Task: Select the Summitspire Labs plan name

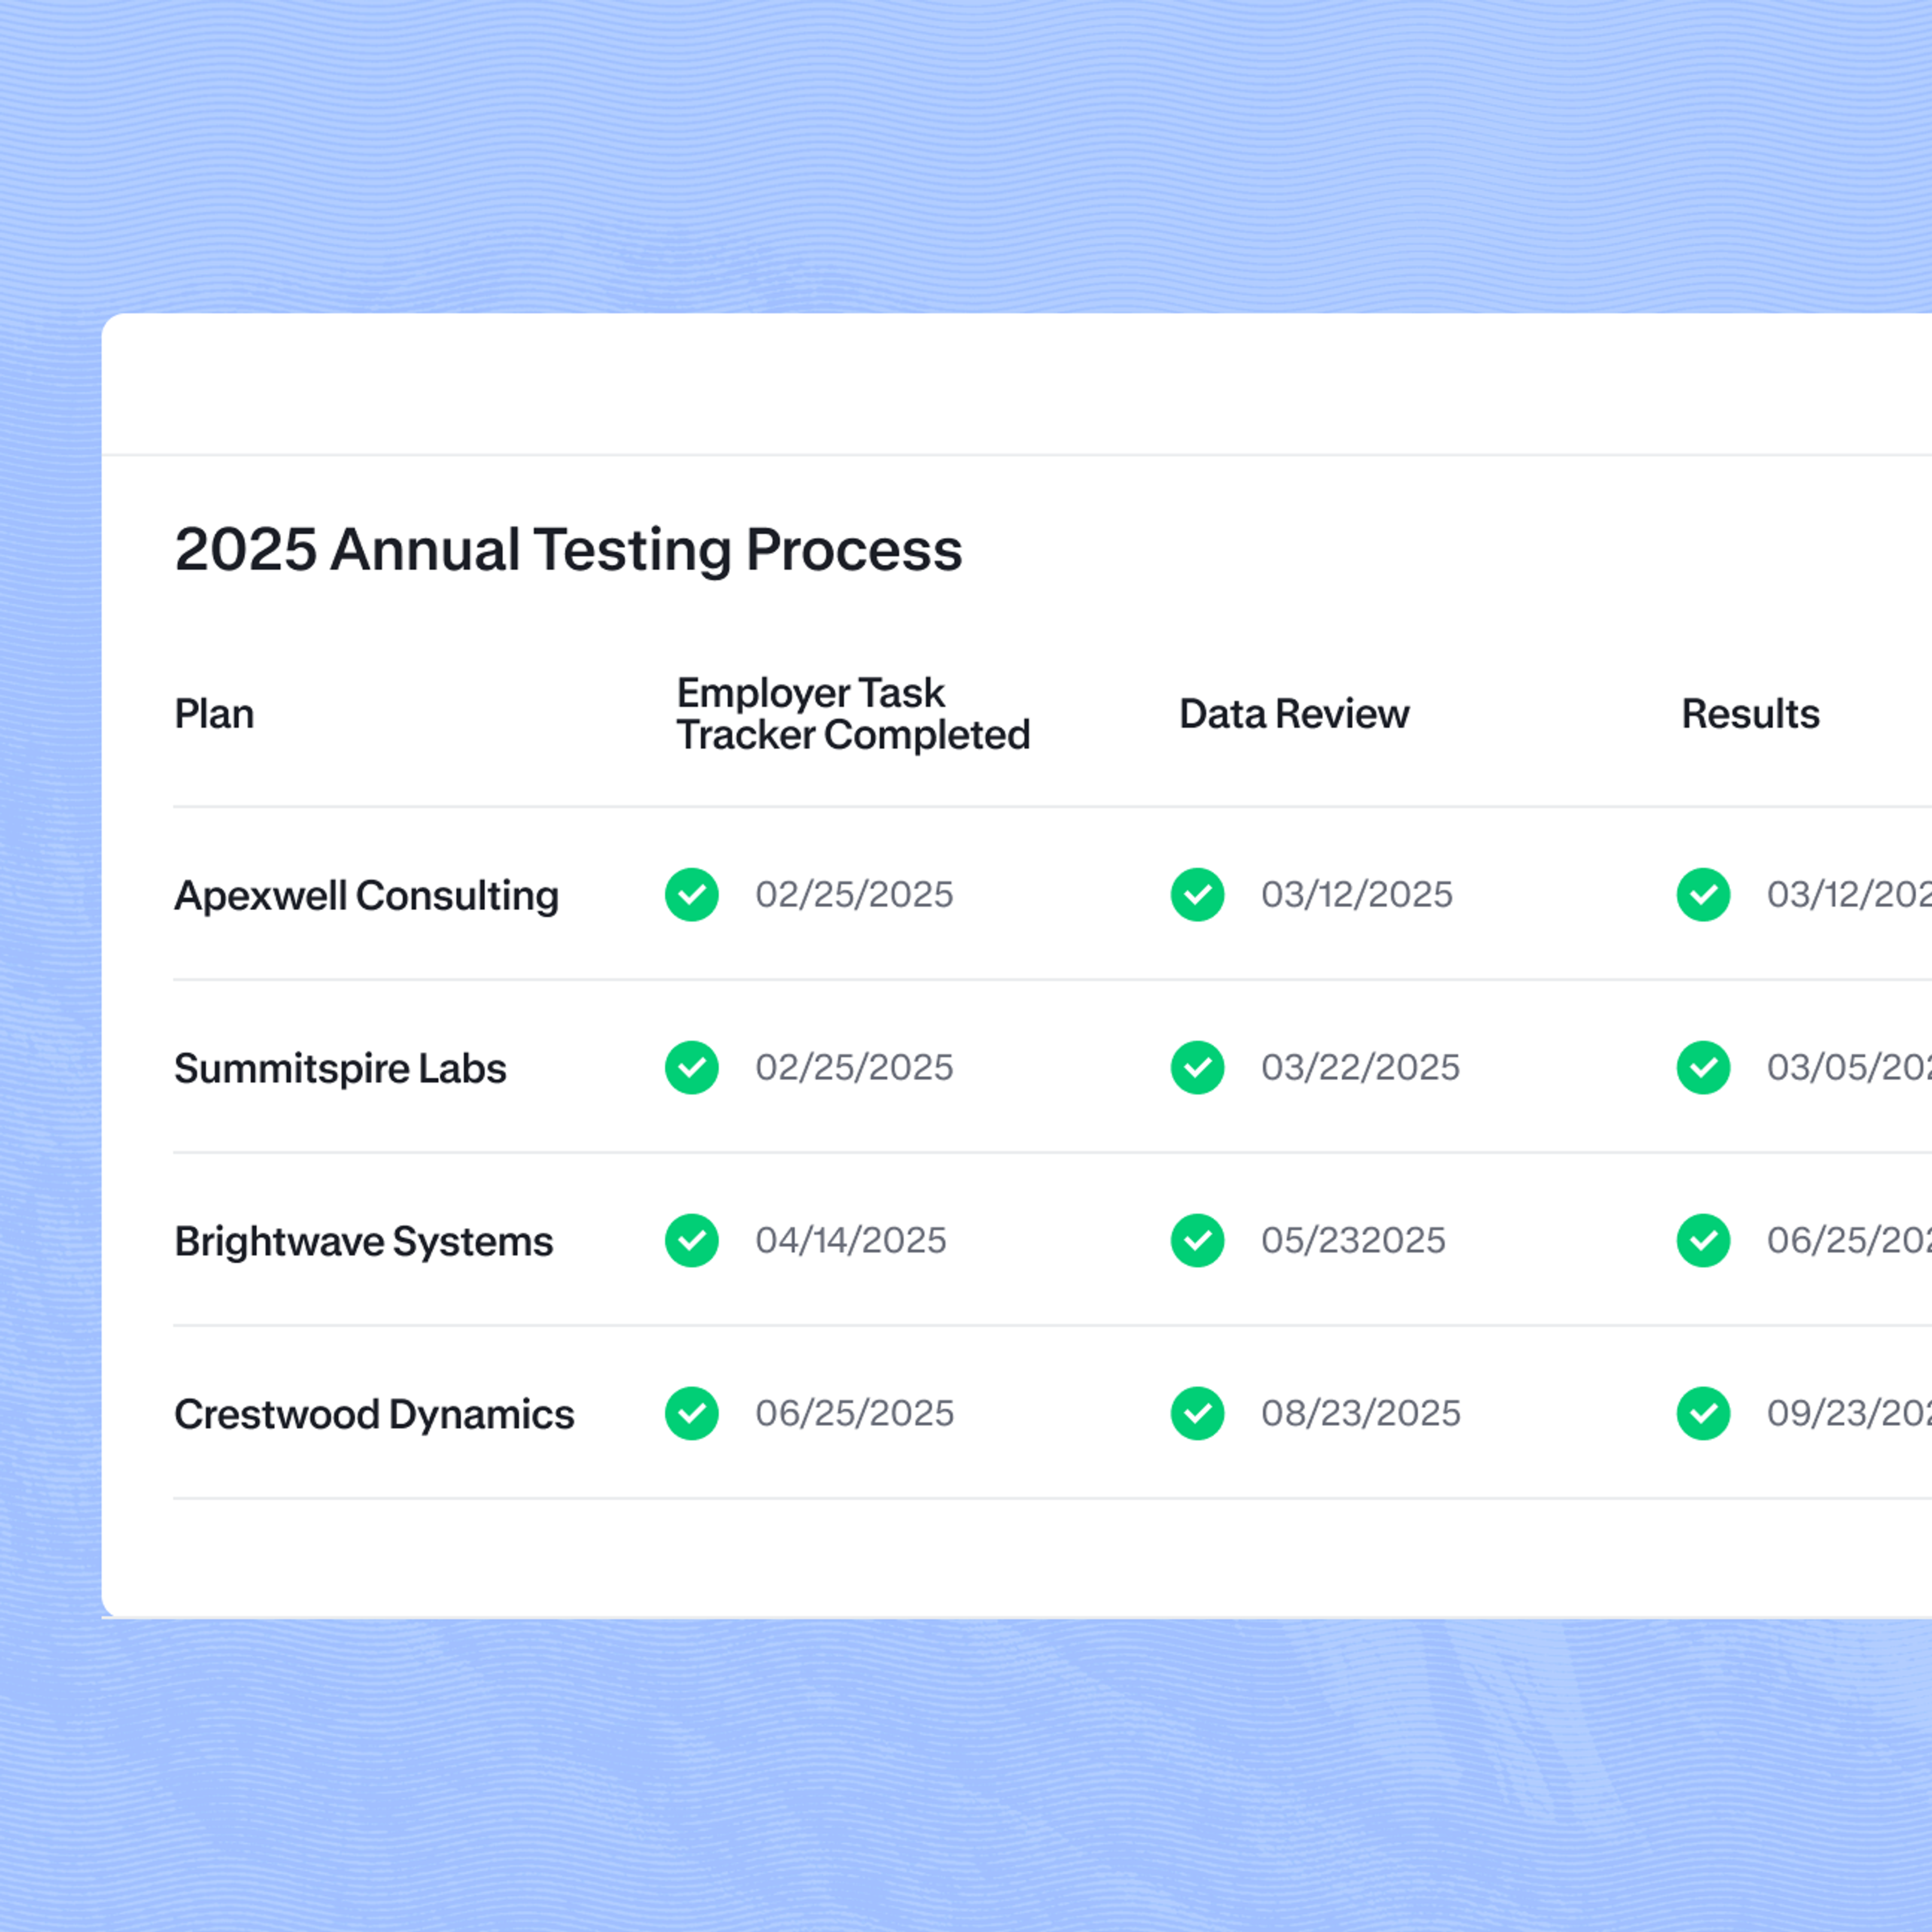Action: pos(340,1069)
